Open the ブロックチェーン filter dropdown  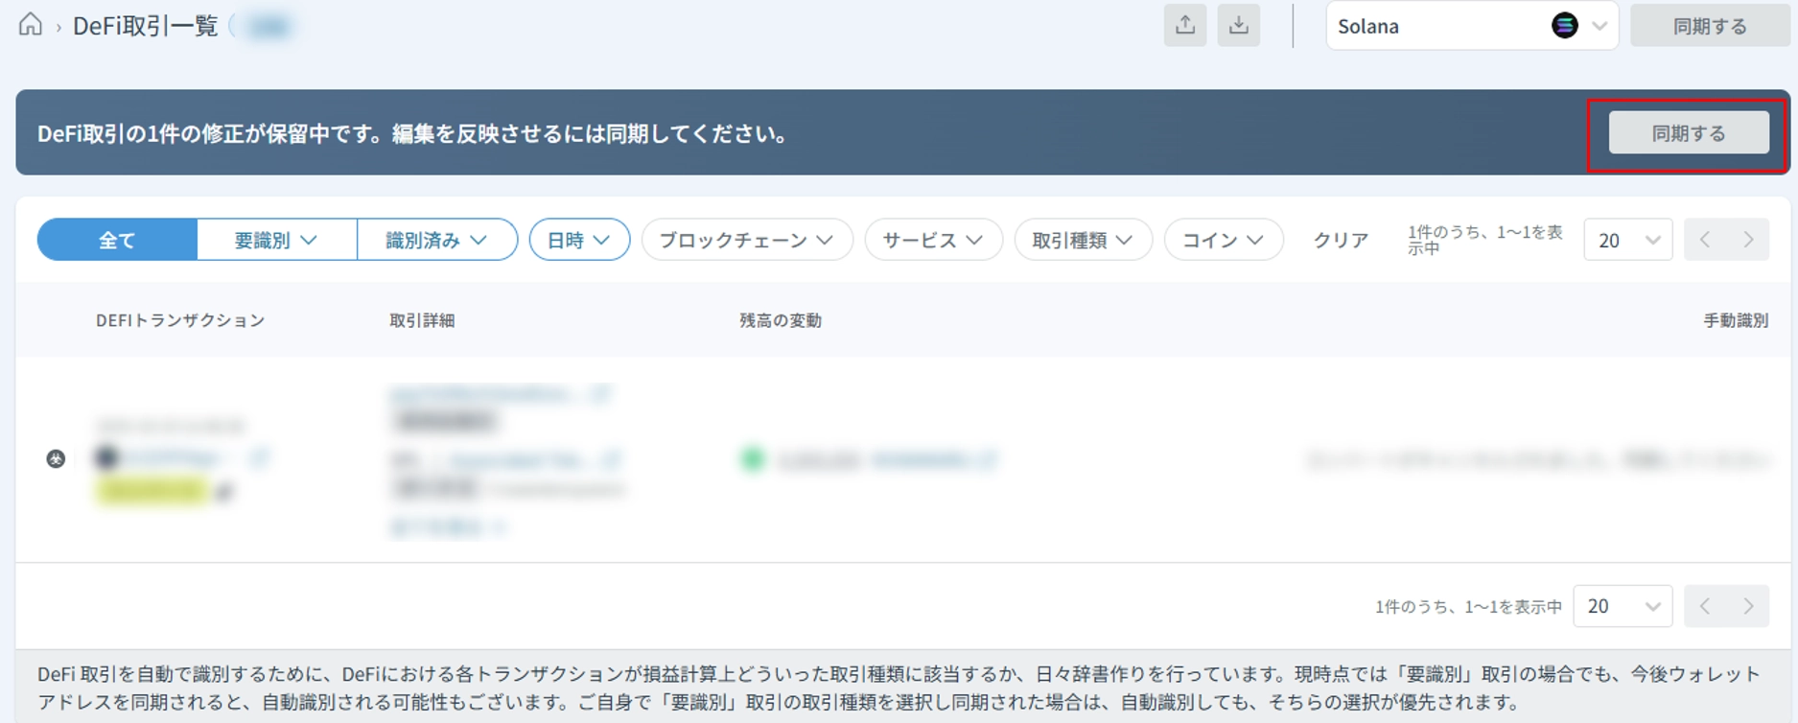(747, 240)
